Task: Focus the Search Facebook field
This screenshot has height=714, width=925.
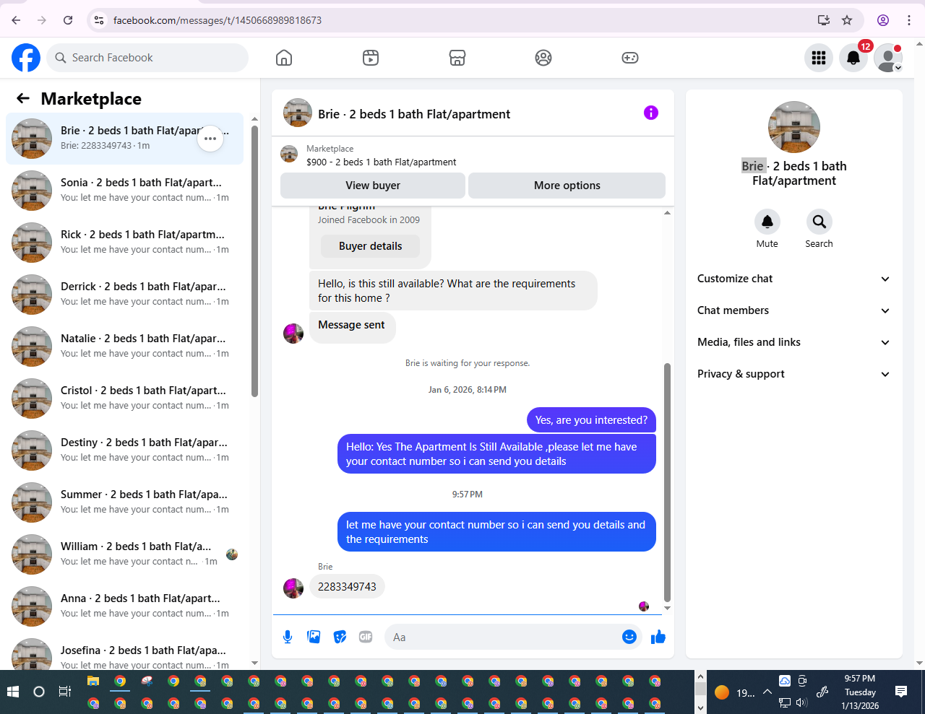Action: 147,58
